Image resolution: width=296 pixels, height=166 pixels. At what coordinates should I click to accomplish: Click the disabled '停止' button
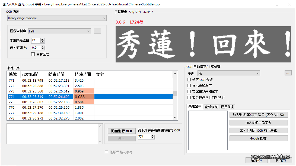pos(122,138)
